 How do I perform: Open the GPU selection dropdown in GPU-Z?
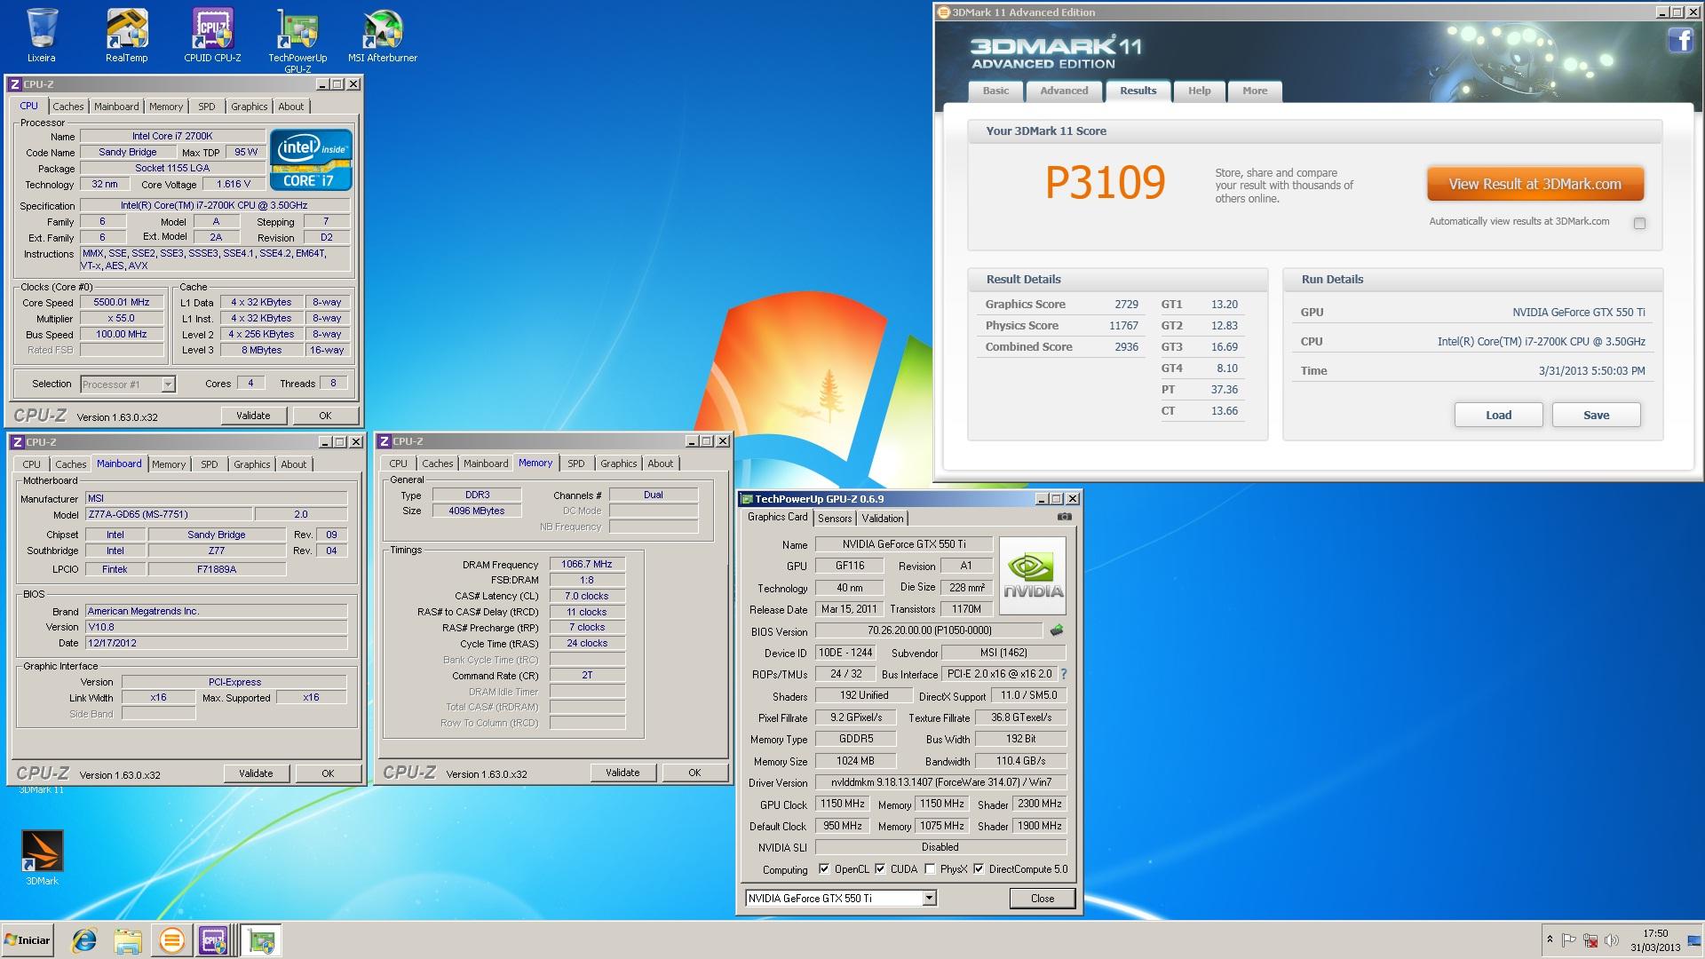pos(929,899)
